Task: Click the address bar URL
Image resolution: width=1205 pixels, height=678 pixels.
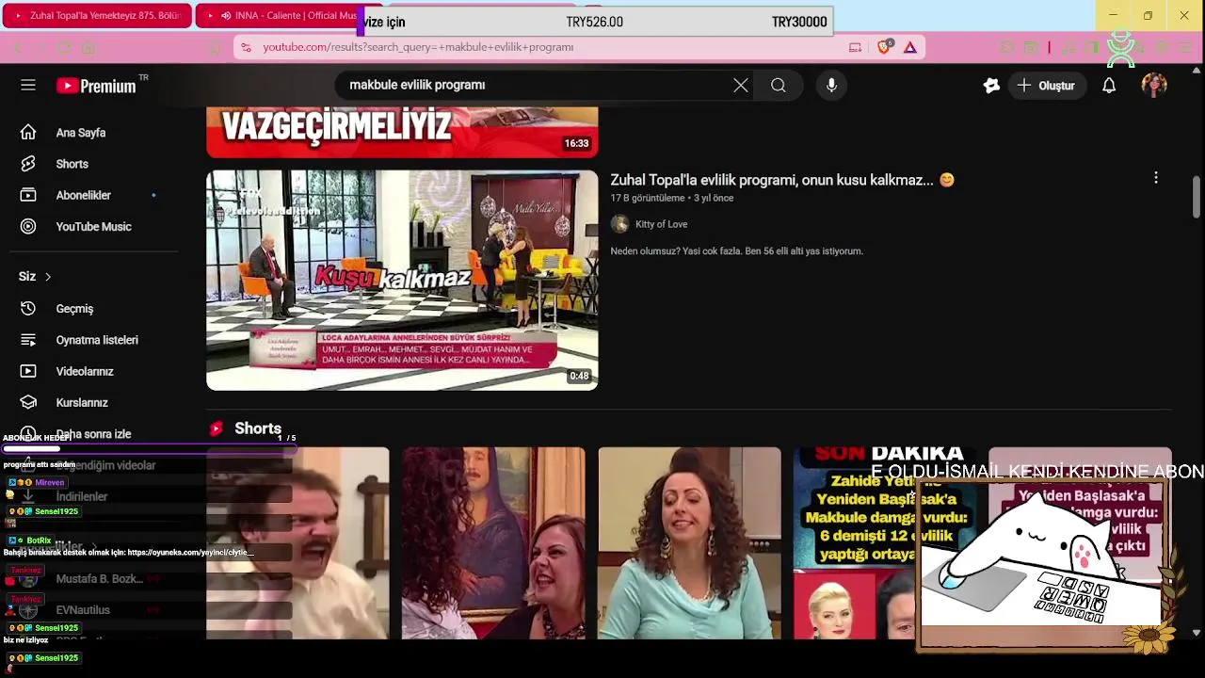Action: 418,47
